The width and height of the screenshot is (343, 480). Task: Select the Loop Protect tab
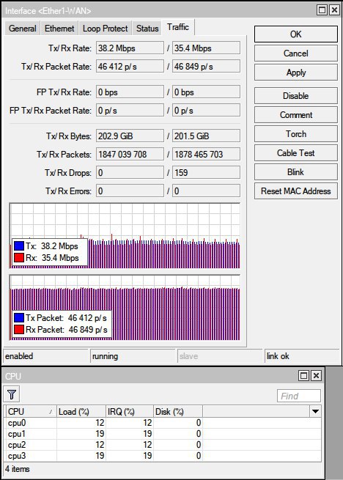pyautogui.click(x=105, y=29)
